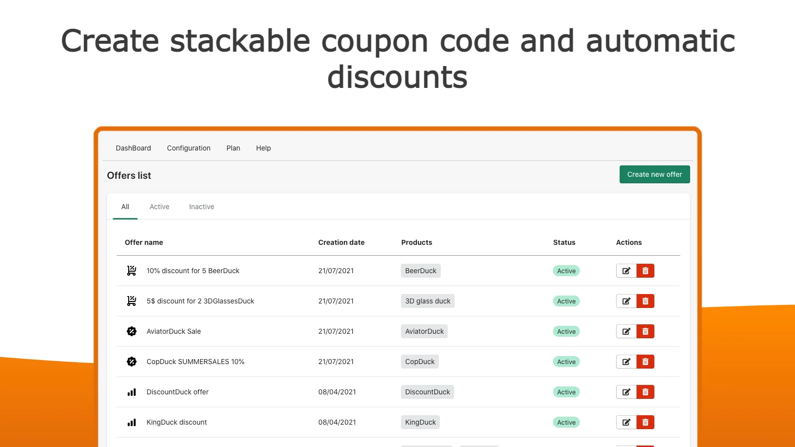This screenshot has height=447, width=795.
Task: Delete the AviatorDuck Sale offer
Action: (x=645, y=331)
